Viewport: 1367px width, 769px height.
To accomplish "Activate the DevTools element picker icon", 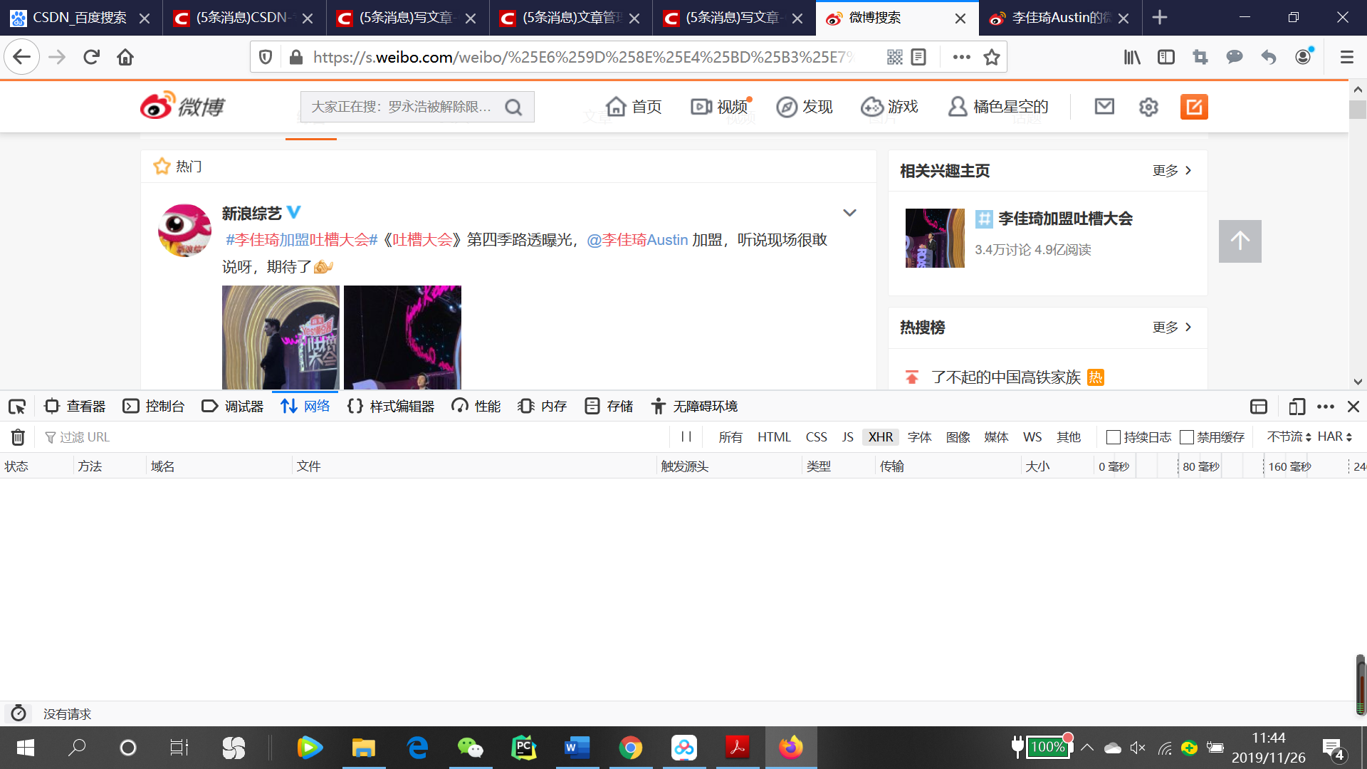I will tap(17, 407).
